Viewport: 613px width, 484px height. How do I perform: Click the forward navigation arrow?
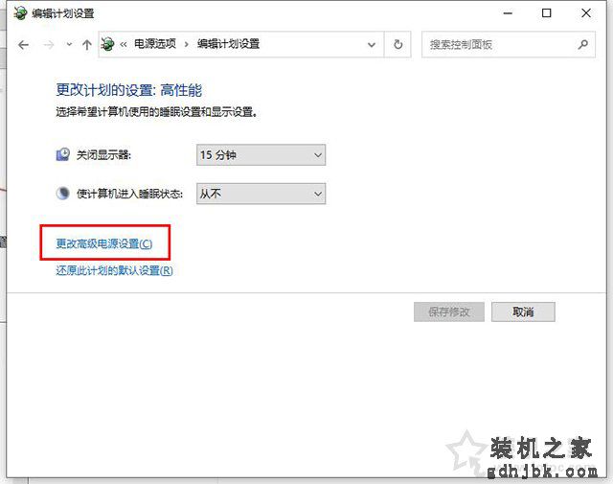49,45
